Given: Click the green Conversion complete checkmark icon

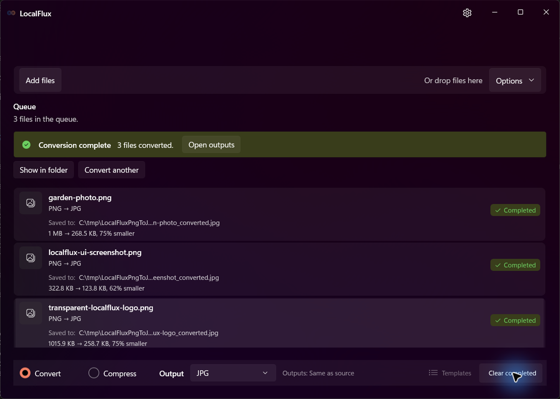Looking at the screenshot, I should [26, 145].
